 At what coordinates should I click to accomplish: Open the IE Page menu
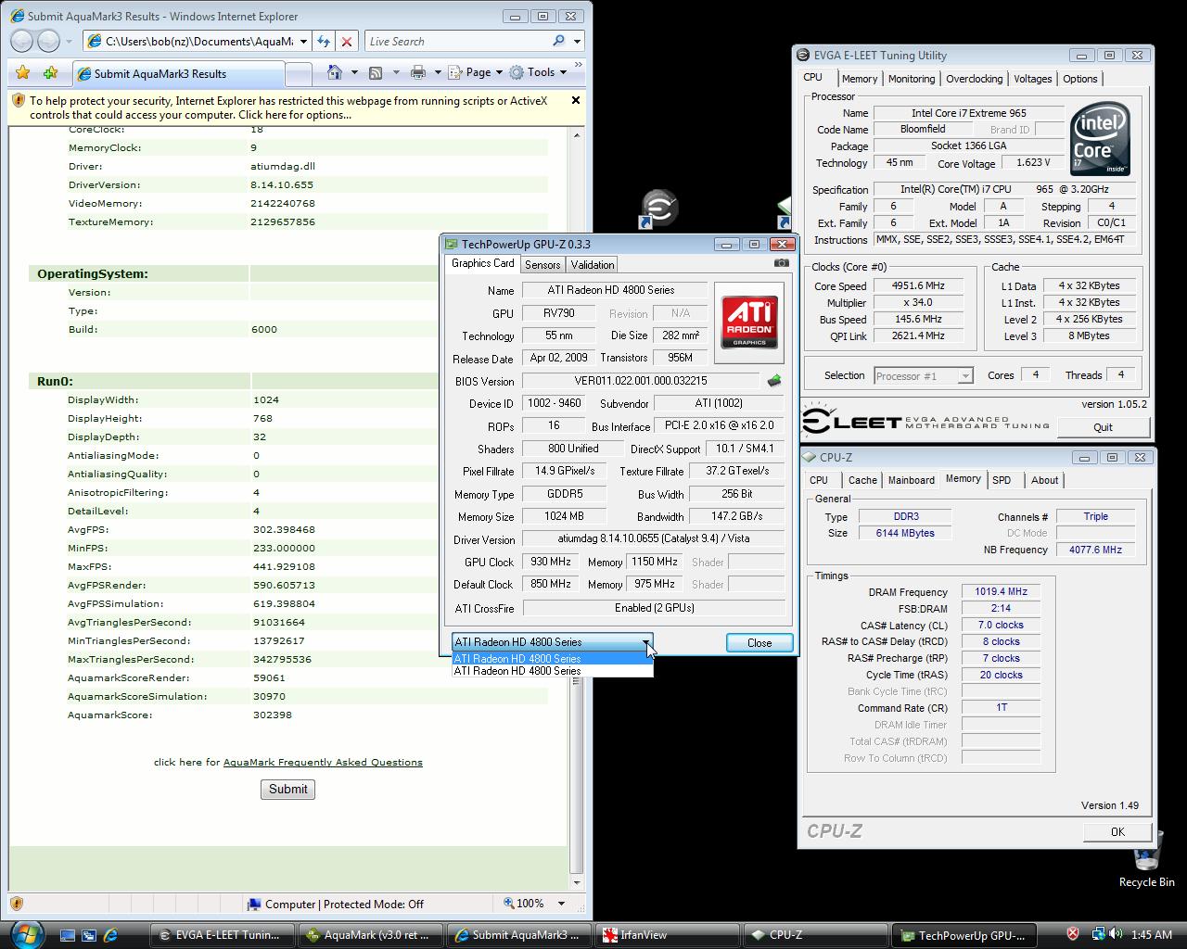click(475, 72)
